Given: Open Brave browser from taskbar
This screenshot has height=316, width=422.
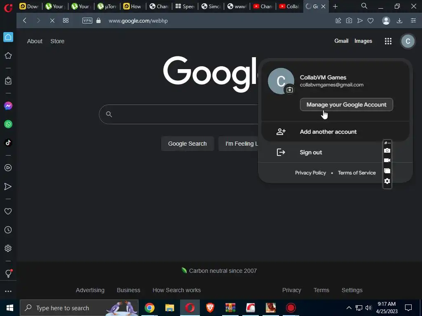Looking at the screenshot, I should [x=210, y=308].
